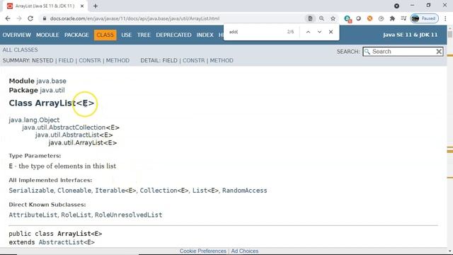
Task: Open List<E> interface link
Action: pyautogui.click(x=205, y=191)
